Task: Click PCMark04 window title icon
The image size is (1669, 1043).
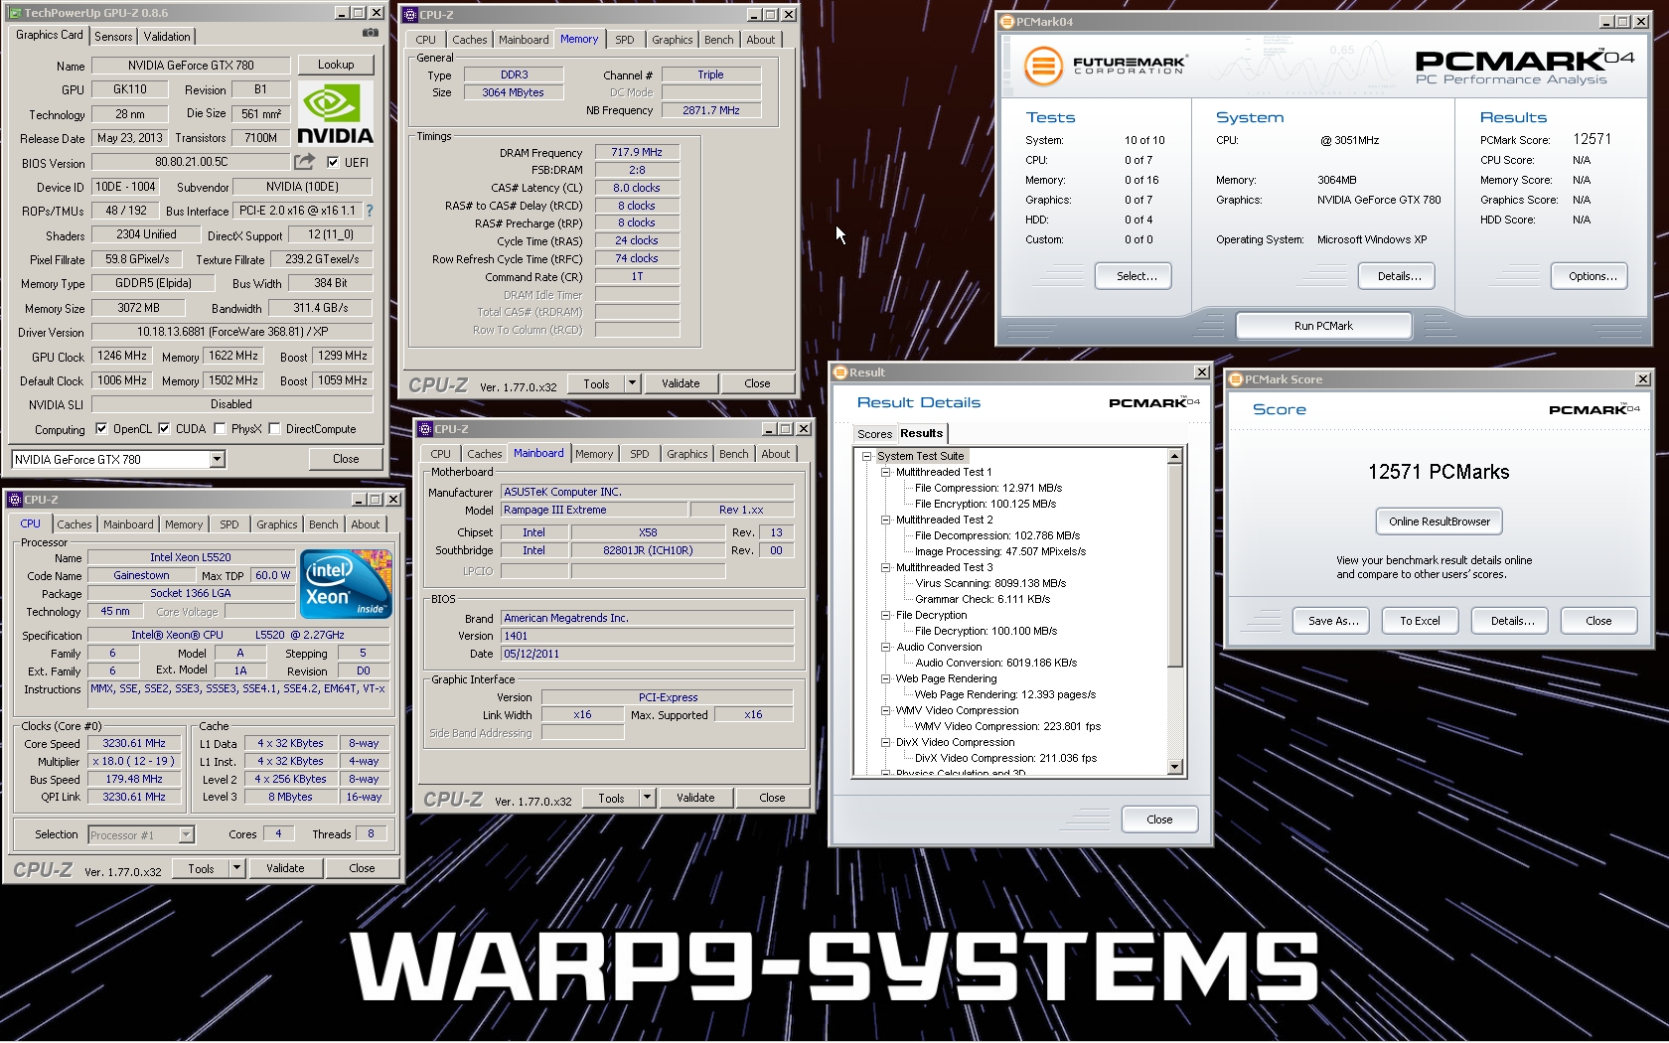Action: click(x=1007, y=21)
